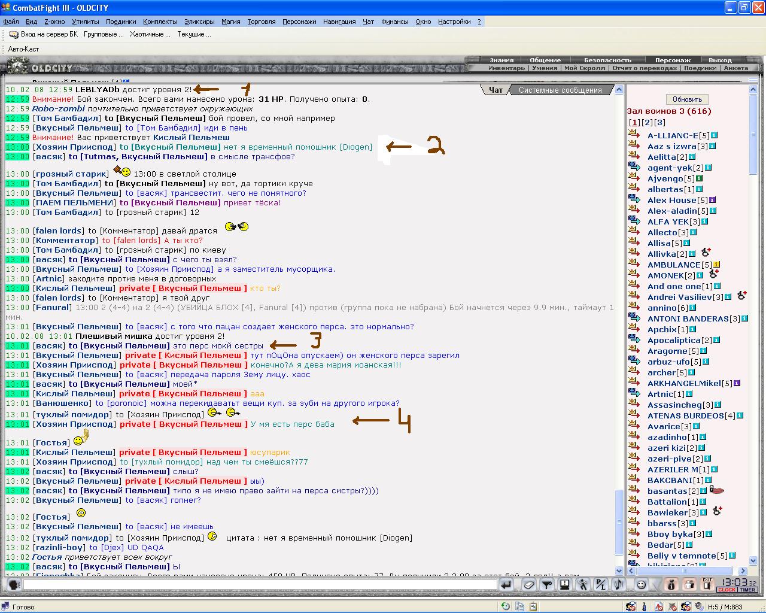The width and height of the screenshot is (766, 613).
Task: Switch to CLOCK mode
Action: [x=727, y=590]
